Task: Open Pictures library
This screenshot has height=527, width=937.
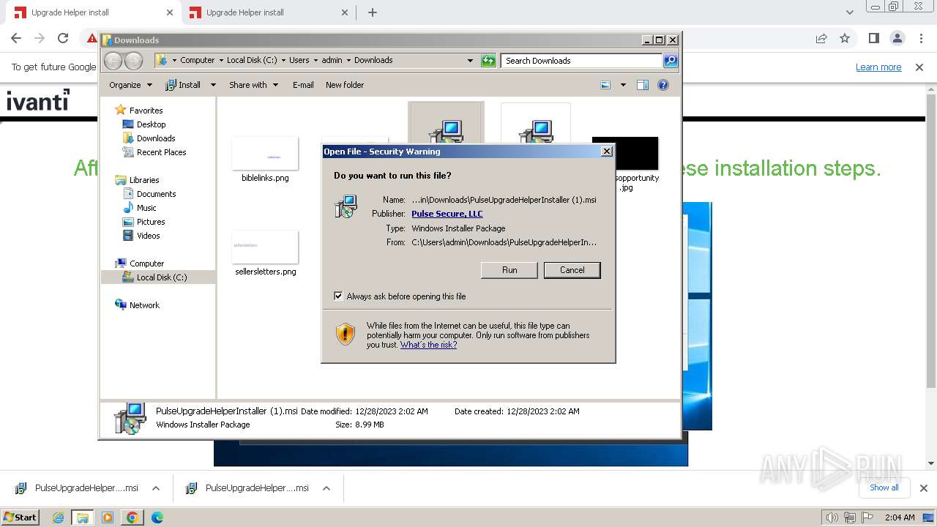Action: pos(151,222)
